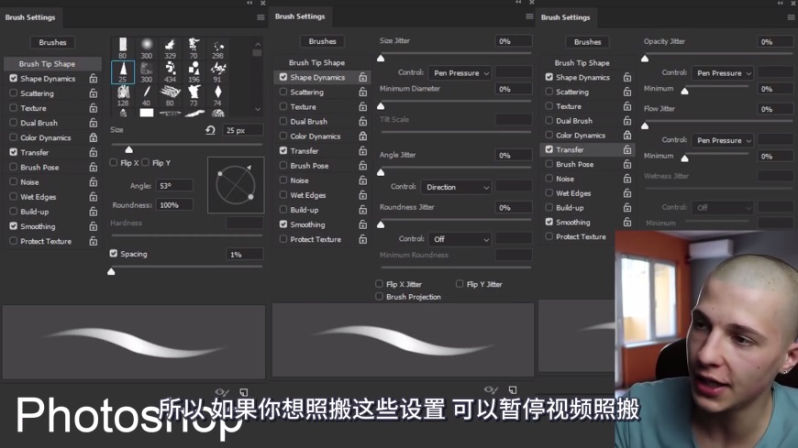Open Roundness Jitter Control Off dropdown
The width and height of the screenshot is (798, 448).
click(x=460, y=239)
